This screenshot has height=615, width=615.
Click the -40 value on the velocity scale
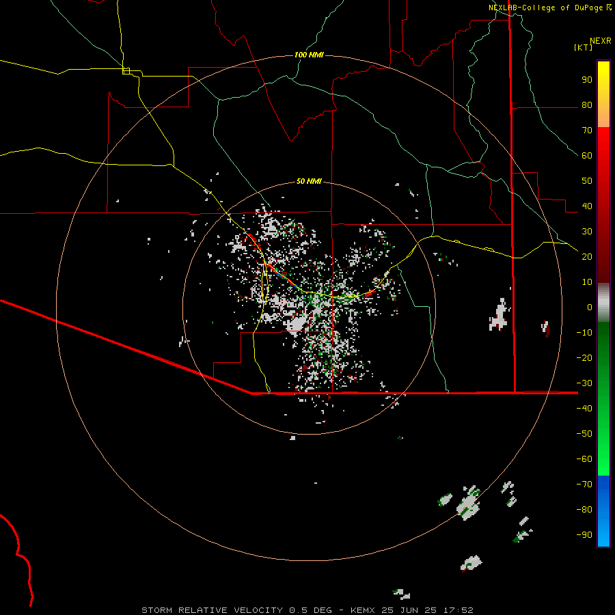[584, 409]
